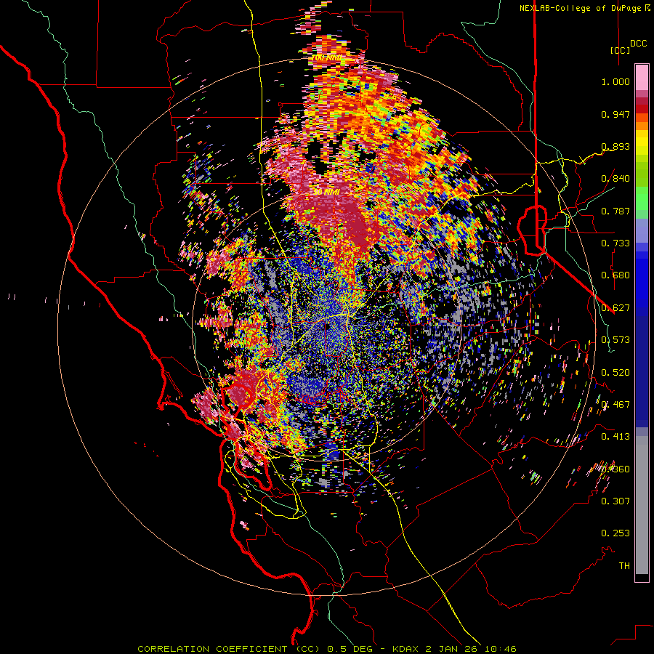
Task: Select the 0.680 scale value
Action: [x=615, y=275]
